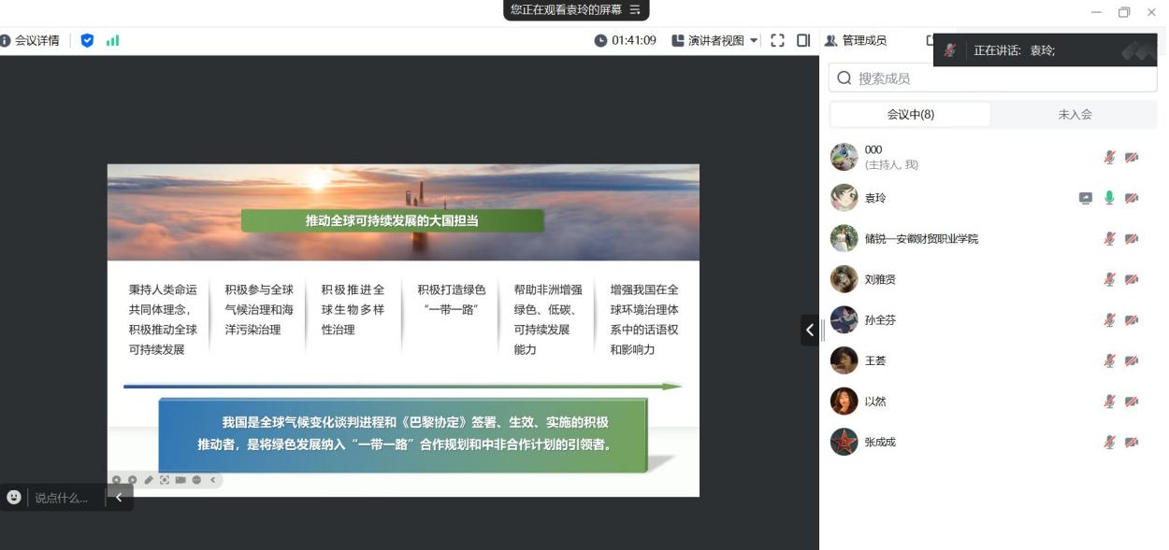Collapse the members panel with side arrow

click(x=810, y=330)
